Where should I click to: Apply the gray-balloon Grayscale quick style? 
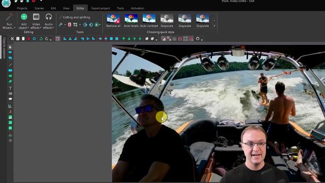click(x=167, y=20)
